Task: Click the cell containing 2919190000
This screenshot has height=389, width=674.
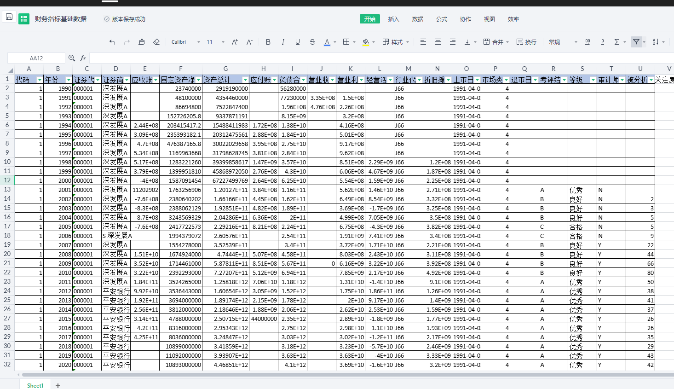Action: click(226, 88)
